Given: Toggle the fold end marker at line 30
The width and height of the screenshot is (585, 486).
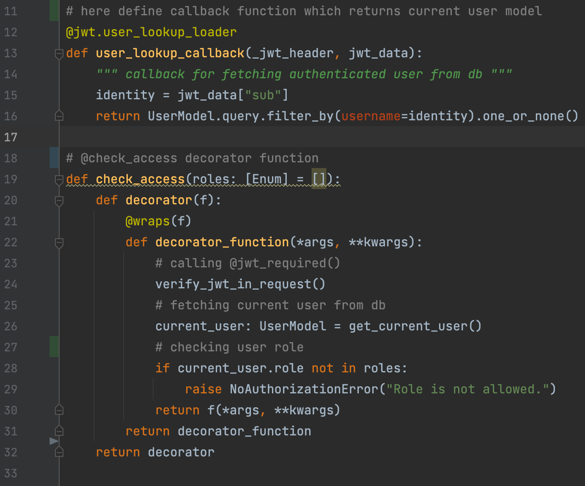Looking at the screenshot, I should point(59,409).
